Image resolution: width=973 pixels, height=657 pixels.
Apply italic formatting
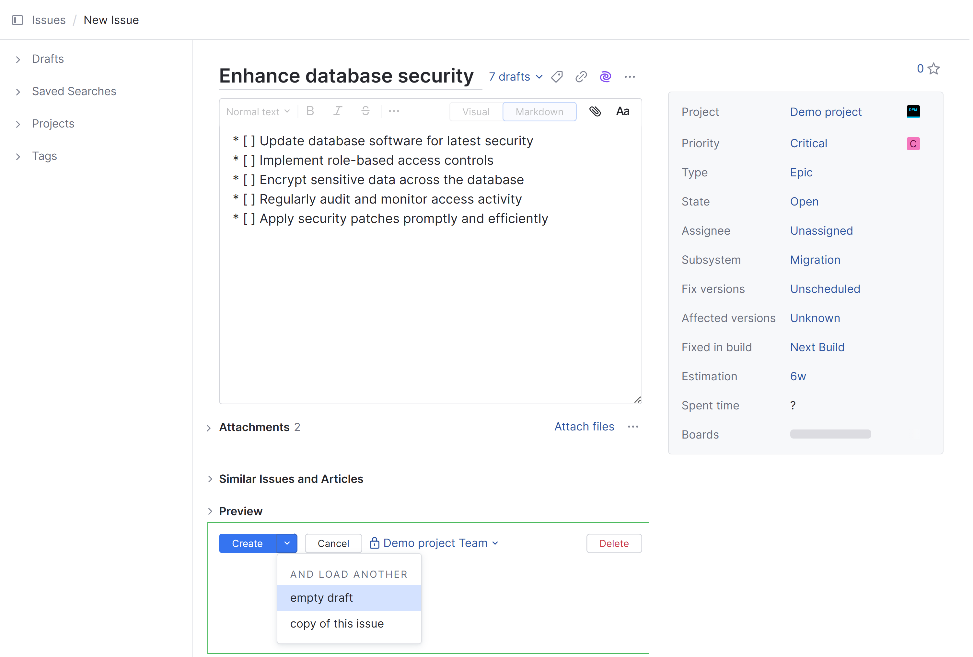[x=337, y=111]
